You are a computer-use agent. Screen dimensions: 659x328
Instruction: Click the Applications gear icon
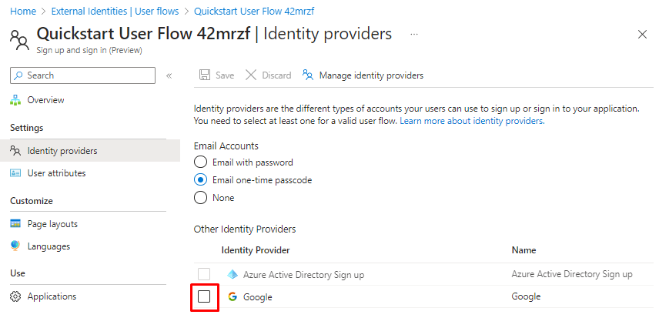pyautogui.click(x=15, y=296)
